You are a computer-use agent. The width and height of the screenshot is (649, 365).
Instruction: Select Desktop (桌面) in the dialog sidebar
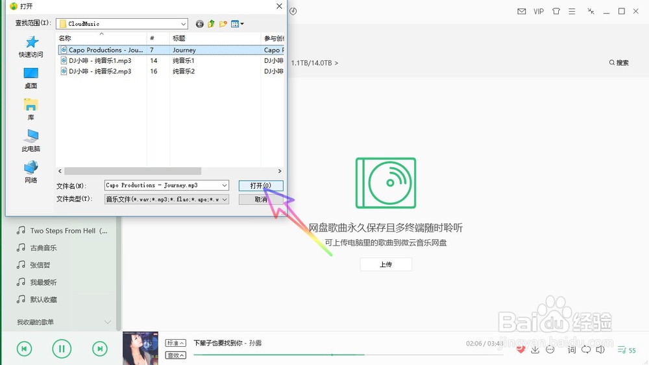point(31,78)
